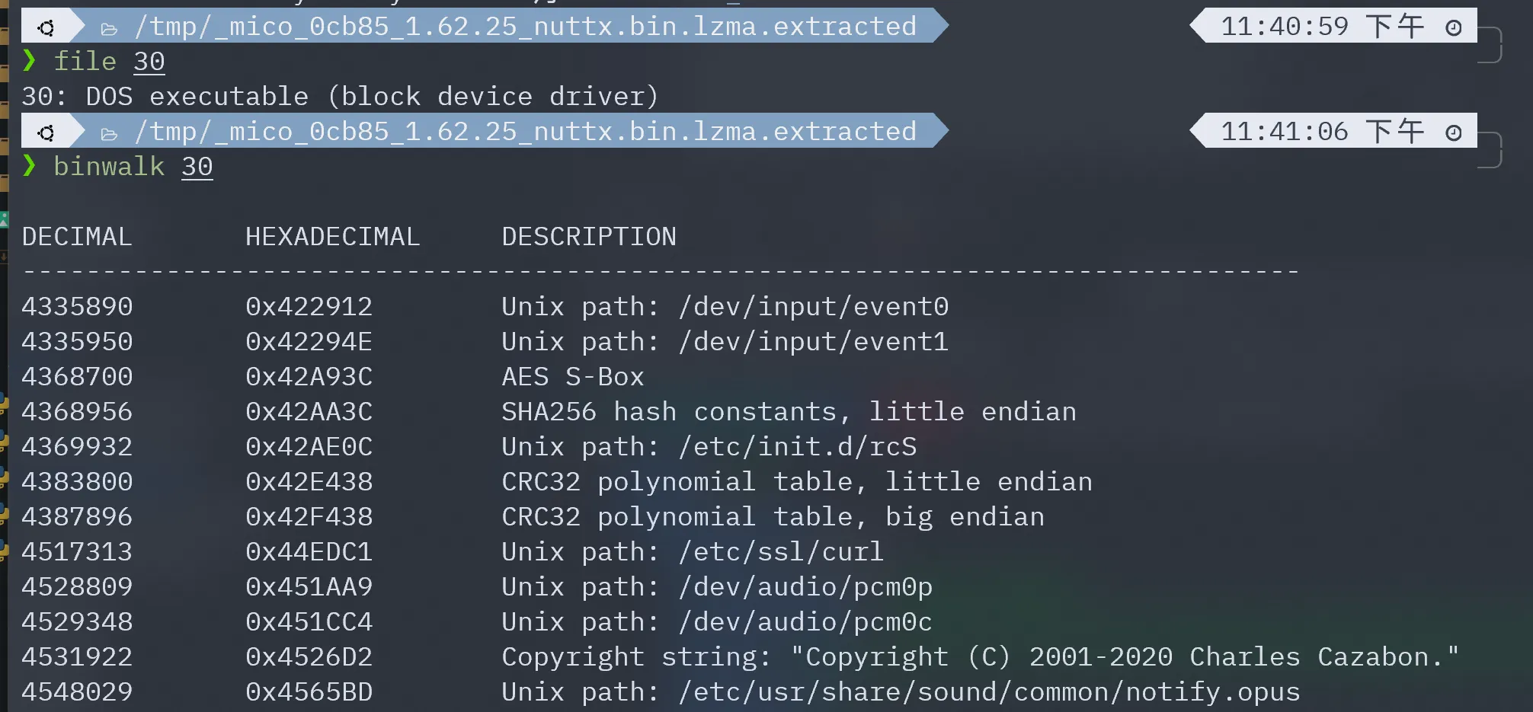Click the folder icon in the top prompt path
The height and width of the screenshot is (712, 1533).
[x=109, y=28]
